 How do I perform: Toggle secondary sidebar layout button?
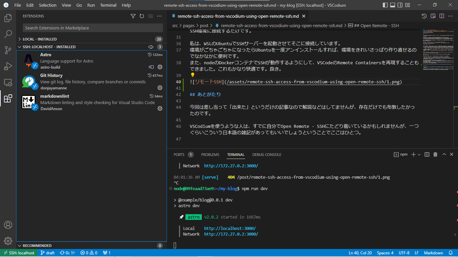click(400, 5)
